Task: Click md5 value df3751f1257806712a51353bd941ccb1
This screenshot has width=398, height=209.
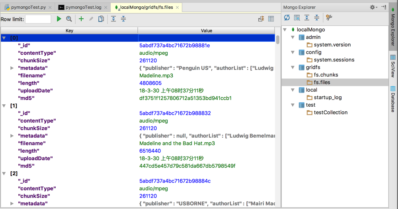Action: (185, 98)
